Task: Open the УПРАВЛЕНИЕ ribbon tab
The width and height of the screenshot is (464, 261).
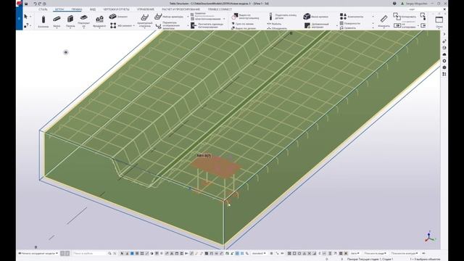Action: tap(146, 9)
